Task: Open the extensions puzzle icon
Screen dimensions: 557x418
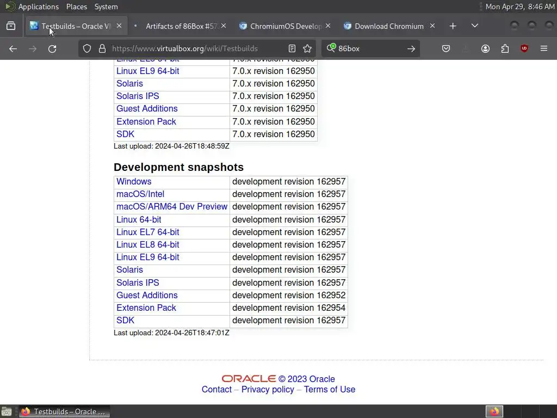Action: click(x=505, y=48)
